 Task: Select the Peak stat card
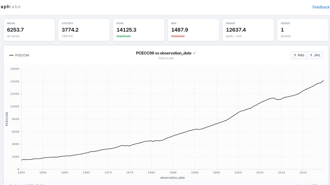coord(139,30)
